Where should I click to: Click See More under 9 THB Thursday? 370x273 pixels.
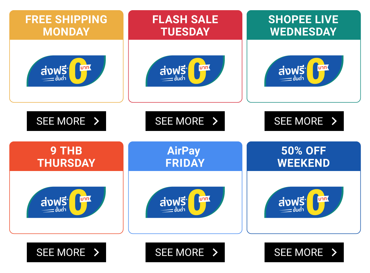point(66,252)
